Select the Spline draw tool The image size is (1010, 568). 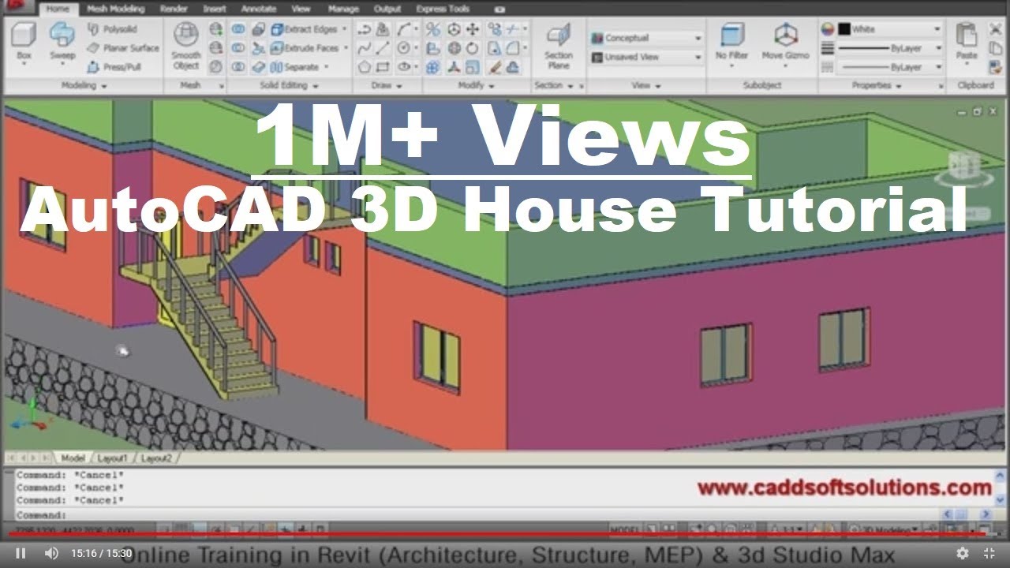(x=364, y=48)
